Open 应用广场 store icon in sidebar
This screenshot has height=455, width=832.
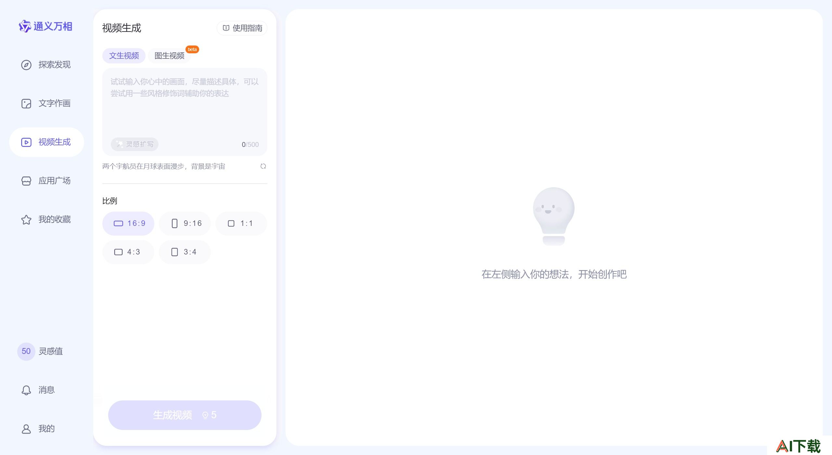coord(26,181)
